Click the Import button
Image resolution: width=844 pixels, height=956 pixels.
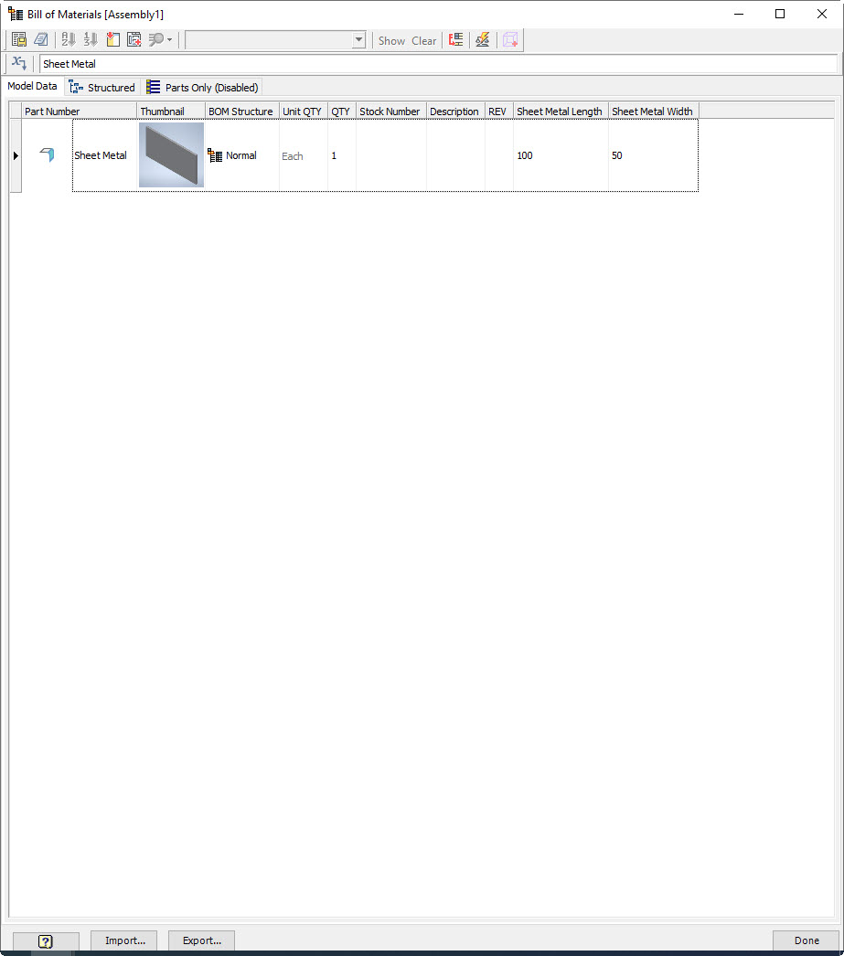tap(123, 940)
